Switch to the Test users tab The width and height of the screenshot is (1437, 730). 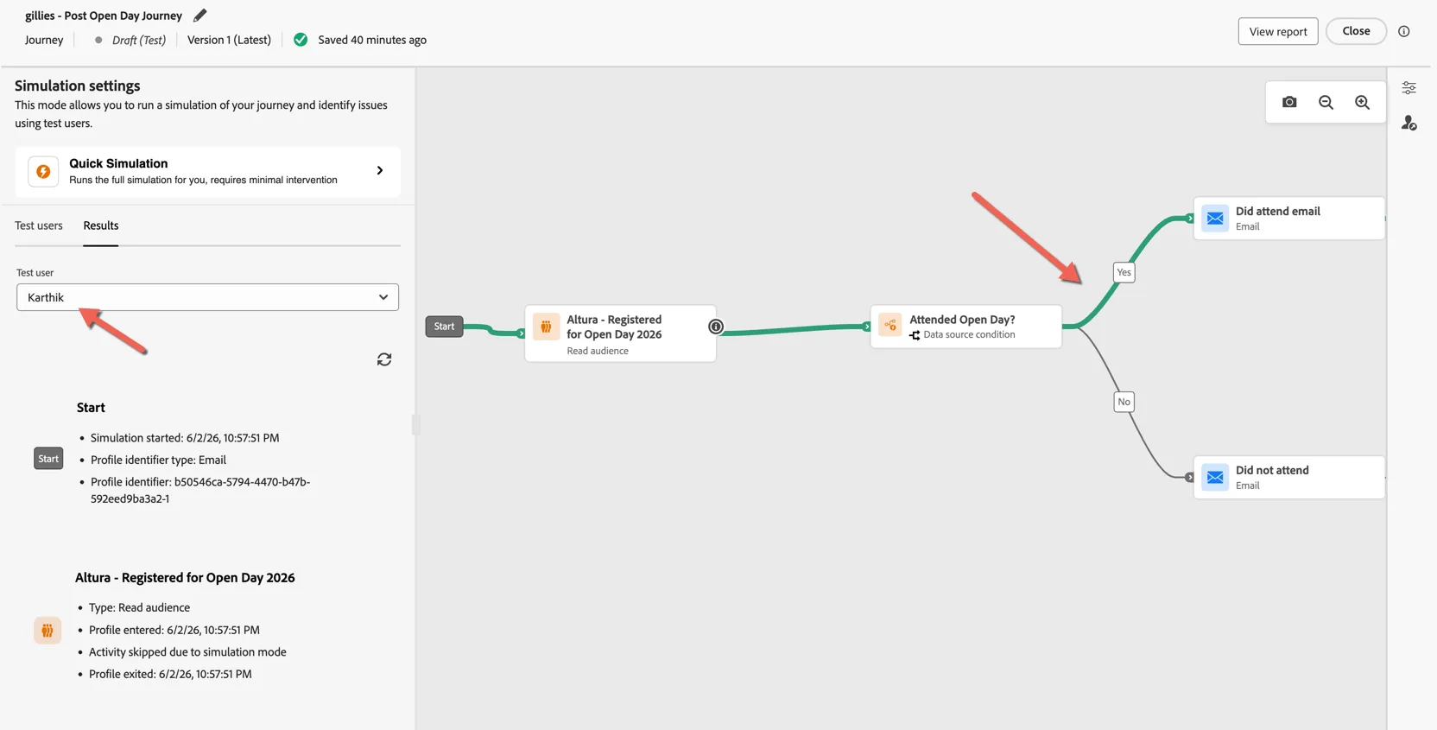(39, 225)
